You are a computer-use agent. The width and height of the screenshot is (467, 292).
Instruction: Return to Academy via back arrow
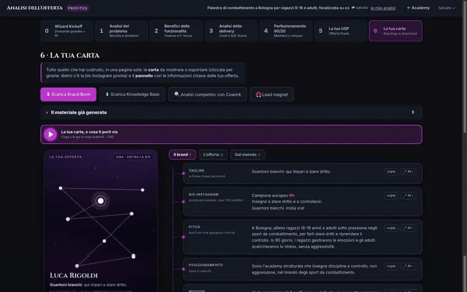[418, 8]
